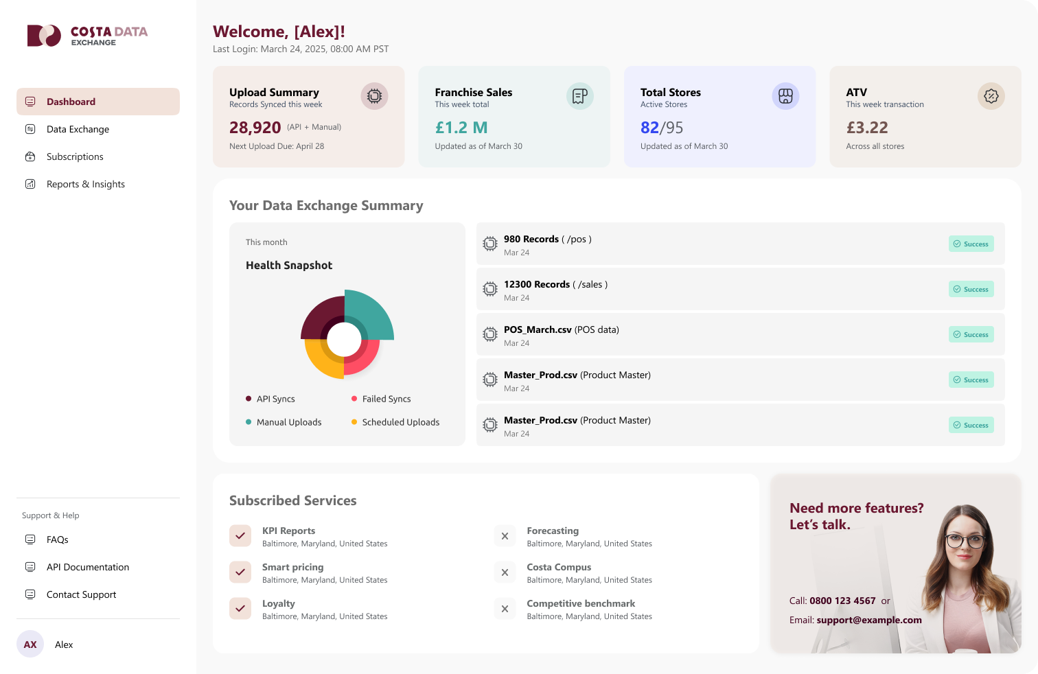Click the 'Last Login: March 24, 2025' text

point(301,49)
